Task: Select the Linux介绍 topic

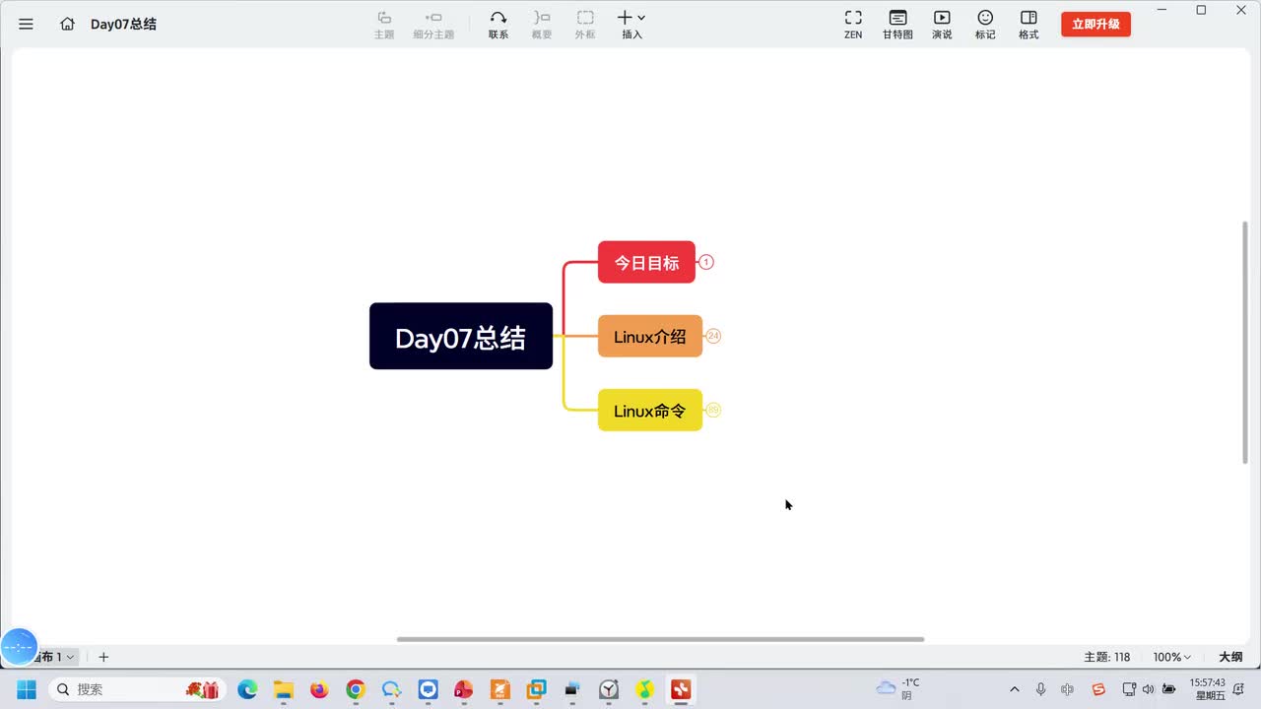Action: coord(650,336)
